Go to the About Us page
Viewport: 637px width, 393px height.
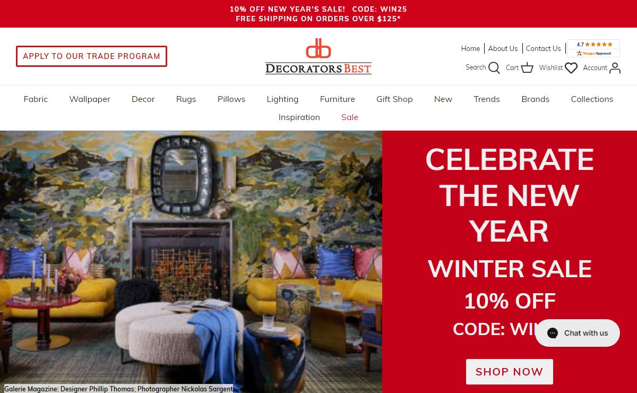(503, 48)
